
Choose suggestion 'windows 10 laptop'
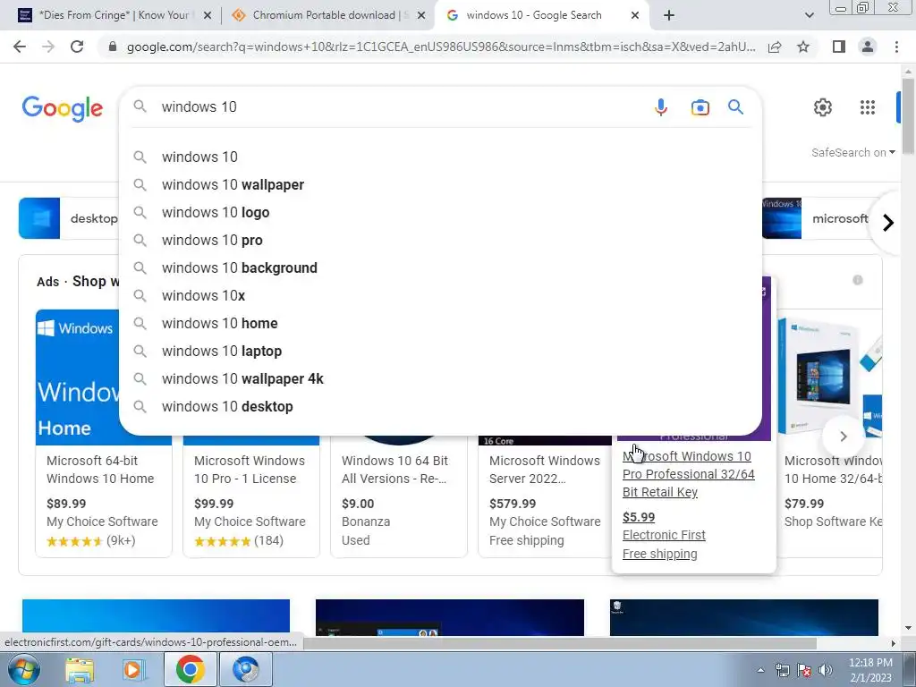point(440,351)
